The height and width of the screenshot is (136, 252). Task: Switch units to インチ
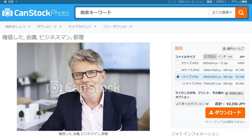[x=222, y=56]
